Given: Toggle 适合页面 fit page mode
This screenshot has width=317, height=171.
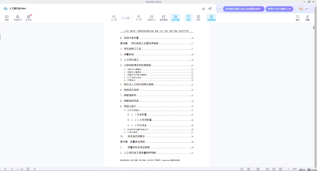Looking at the screenshot, I should pos(175,18).
